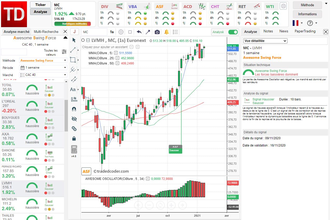This screenshot has width=330, height=220.
Task: Open the help question mark dropdown
Action: [312, 23]
